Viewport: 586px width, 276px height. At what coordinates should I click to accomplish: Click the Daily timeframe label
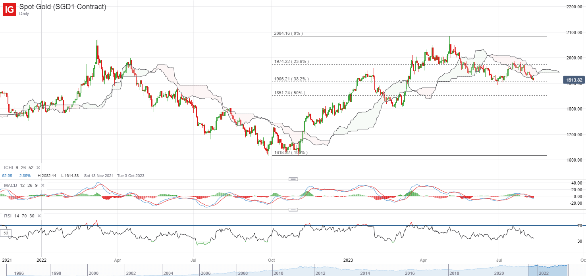24,14
